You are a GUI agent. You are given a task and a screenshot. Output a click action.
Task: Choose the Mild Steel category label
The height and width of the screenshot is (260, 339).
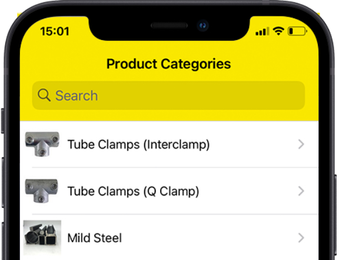95,238
